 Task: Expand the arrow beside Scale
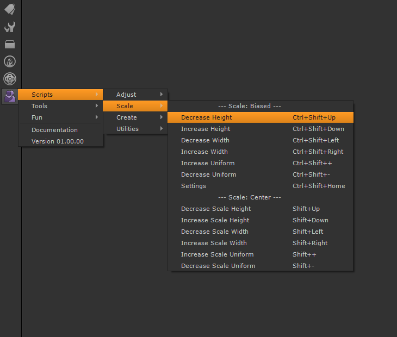162,106
